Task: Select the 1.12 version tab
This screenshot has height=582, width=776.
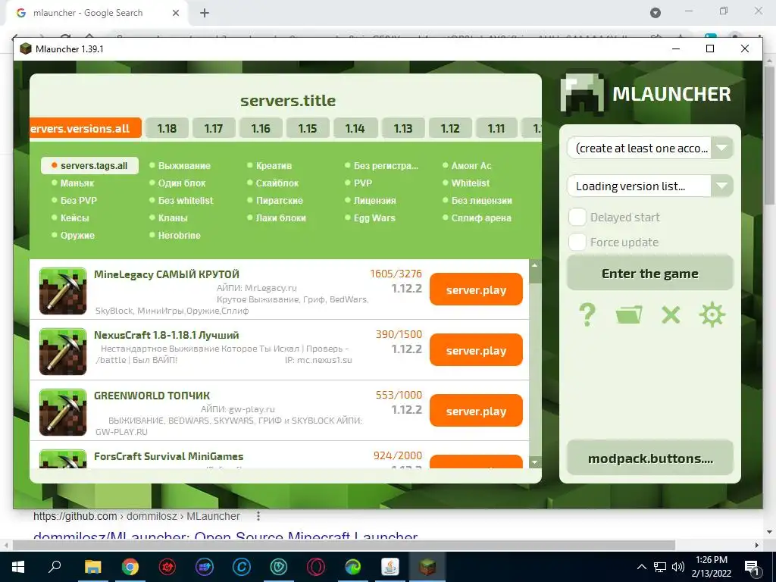Action: pyautogui.click(x=450, y=128)
